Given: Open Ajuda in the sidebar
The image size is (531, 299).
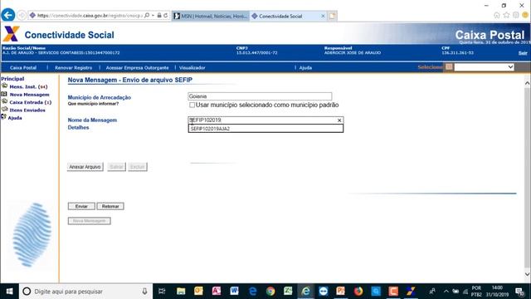Looking at the screenshot, I should coord(15,118).
